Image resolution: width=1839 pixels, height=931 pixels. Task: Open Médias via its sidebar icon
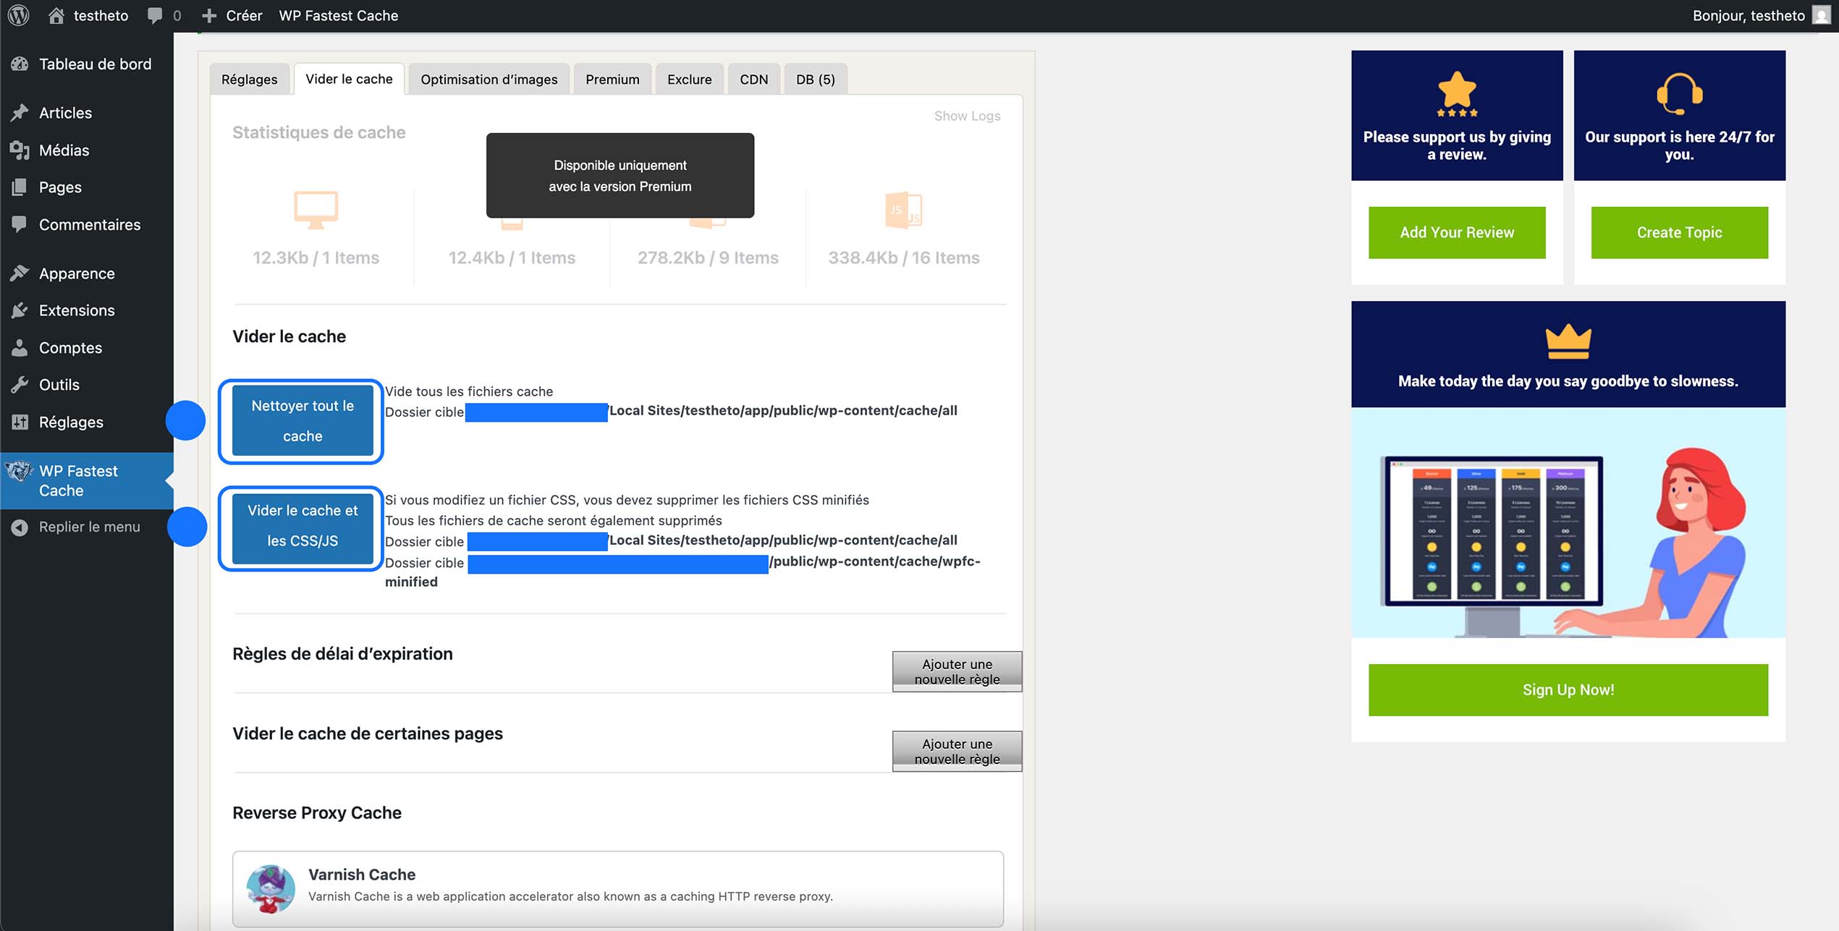20,150
